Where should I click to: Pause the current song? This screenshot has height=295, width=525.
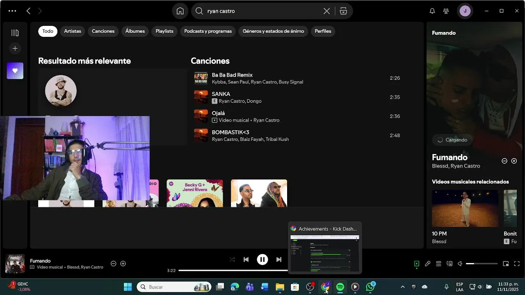point(262,259)
